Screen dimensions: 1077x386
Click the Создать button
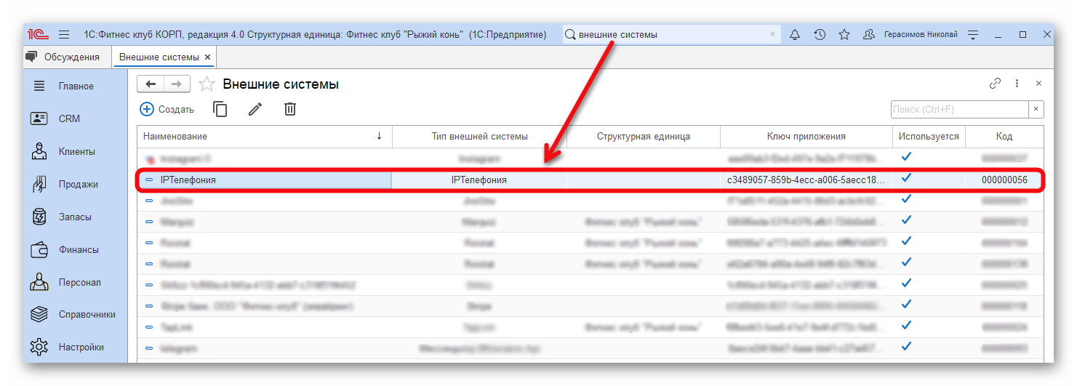pyautogui.click(x=167, y=109)
